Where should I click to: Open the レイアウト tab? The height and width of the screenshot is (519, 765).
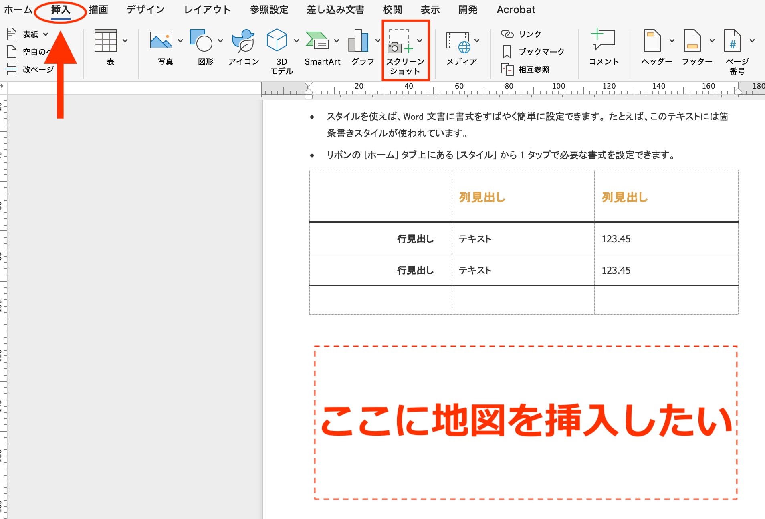[207, 10]
